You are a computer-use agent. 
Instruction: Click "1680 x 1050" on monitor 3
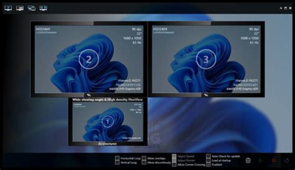click(250, 38)
